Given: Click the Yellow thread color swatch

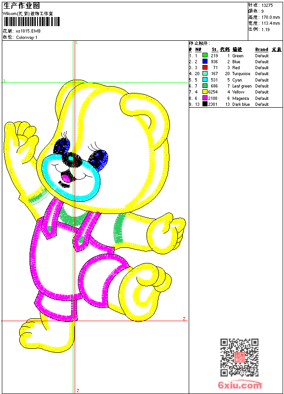Looking at the screenshot, I should pyautogui.click(x=205, y=92).
